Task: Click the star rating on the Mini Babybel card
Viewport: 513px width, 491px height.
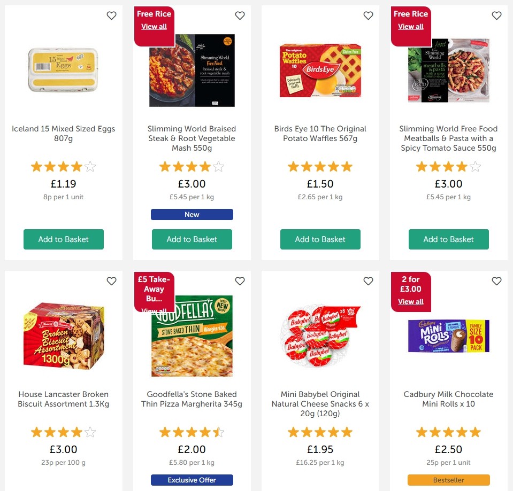Action: coord(320,432)
